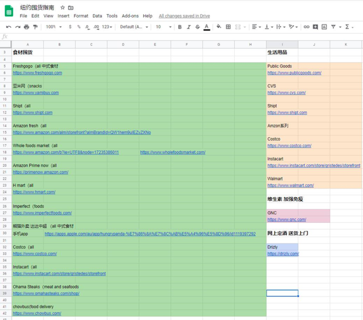The height and width of the screenshot is (320, 363).
Task: Open the fill color bucket picker
Action: point(218,27)
